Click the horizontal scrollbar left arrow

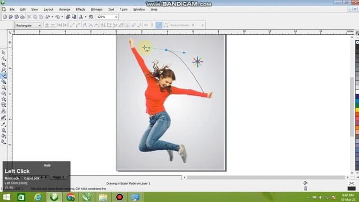pyautogui.click(x=185, y=177)
